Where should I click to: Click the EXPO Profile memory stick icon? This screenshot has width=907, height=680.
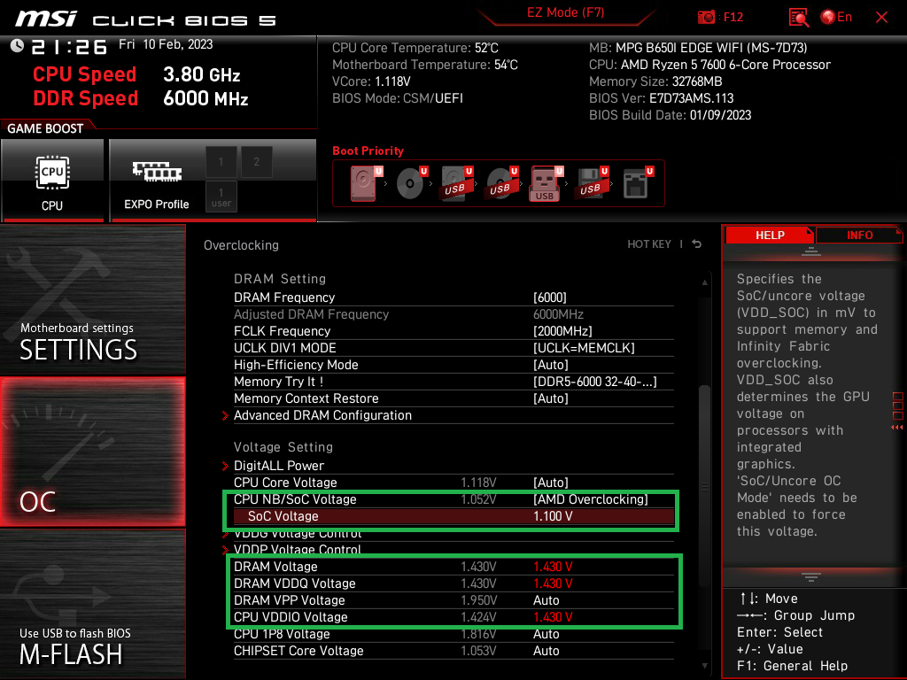point(157,172)
